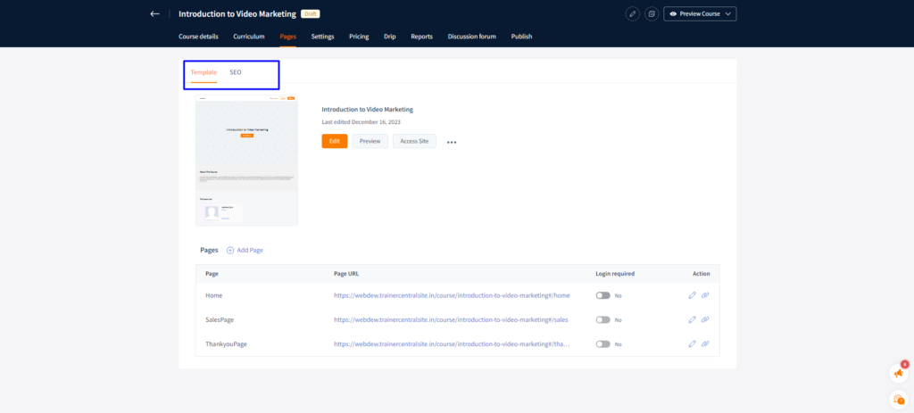Expand the Preview Course dropdown

coord(700,13)
